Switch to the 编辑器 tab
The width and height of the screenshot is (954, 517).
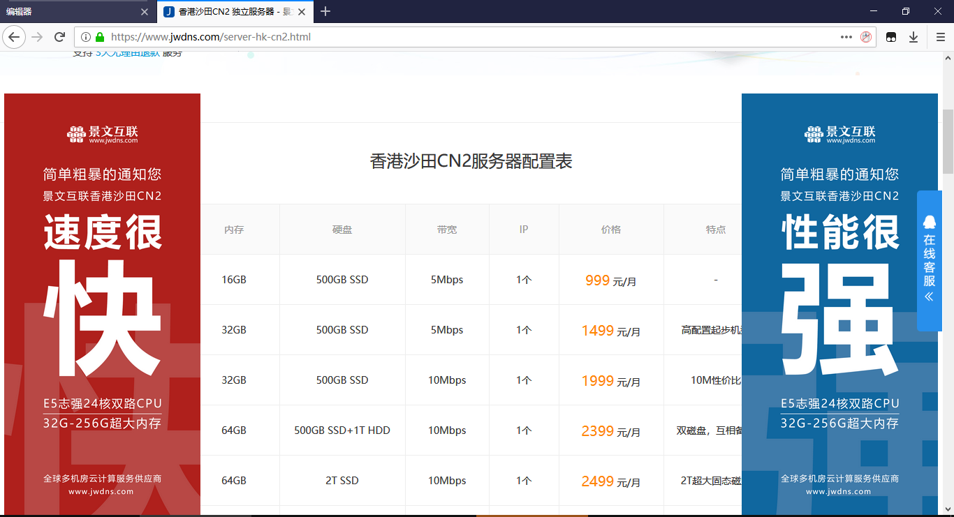pos(77,12)
